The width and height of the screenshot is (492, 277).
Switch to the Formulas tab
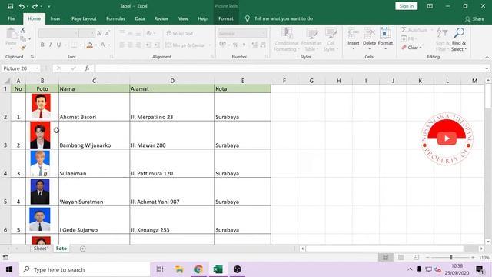[x=115, y=18]
